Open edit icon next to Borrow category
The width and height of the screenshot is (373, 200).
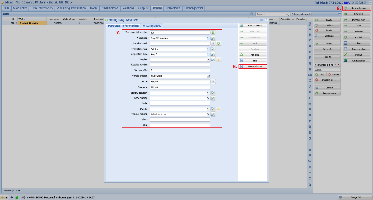(213, 93)
